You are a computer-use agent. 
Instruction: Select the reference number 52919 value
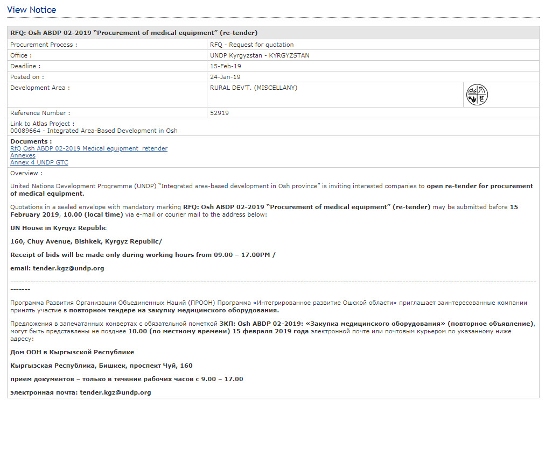click(x=220, y=113)
